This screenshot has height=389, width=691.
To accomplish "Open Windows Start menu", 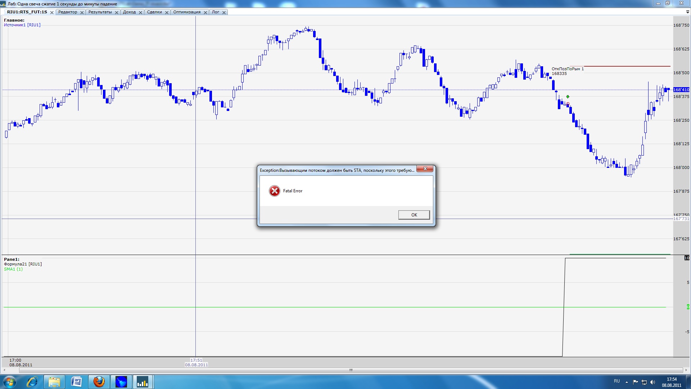I will tap(10, 382).
